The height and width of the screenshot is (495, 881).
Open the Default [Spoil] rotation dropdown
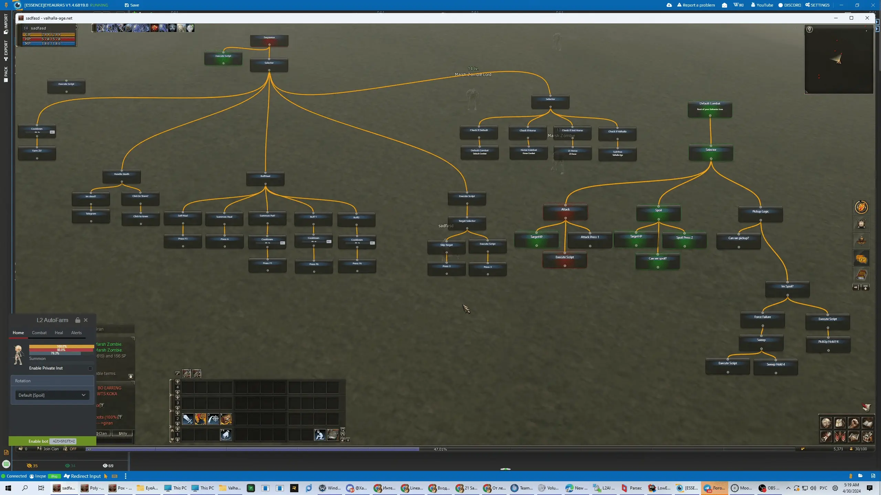[52, 395]
